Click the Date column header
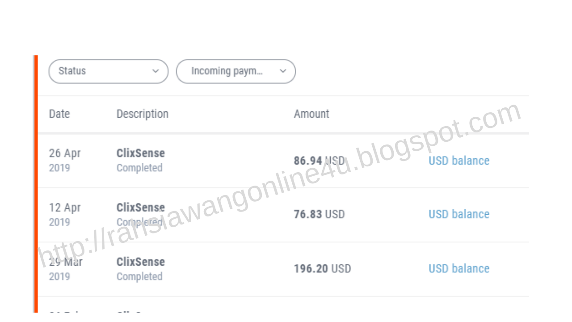The height and width of the screenshot is (322, 572). 59,114
